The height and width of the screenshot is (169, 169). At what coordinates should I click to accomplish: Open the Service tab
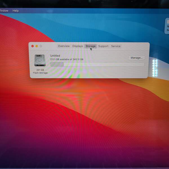(x=116, y=46)
